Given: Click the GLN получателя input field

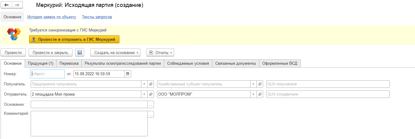Looking at the screenshot, I should click(x=327, y=84).
